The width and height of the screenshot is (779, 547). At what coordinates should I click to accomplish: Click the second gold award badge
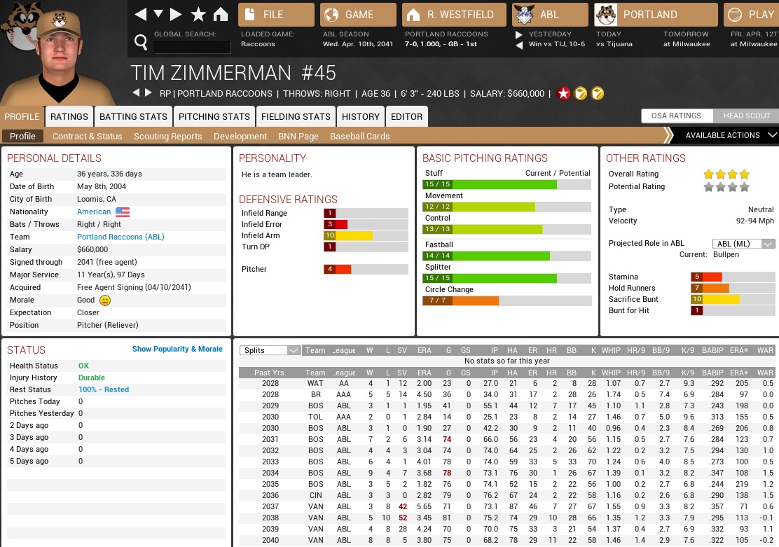(598, 93)
